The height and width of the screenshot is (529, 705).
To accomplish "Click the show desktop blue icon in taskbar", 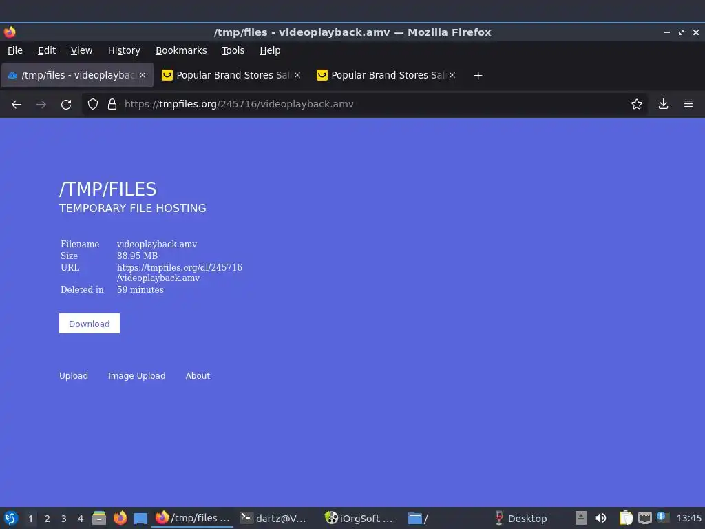I will [x=140, y=519].
